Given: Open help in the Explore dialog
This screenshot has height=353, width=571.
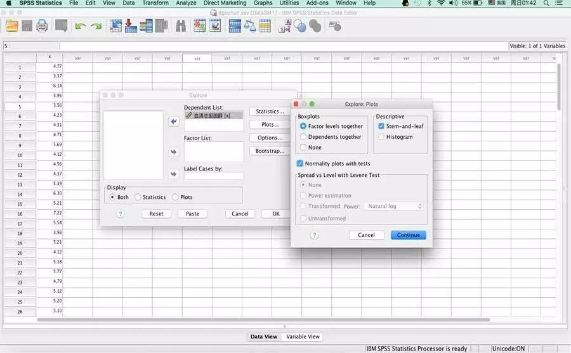Looking at the screenshot, I should click(x=120, y=214).
